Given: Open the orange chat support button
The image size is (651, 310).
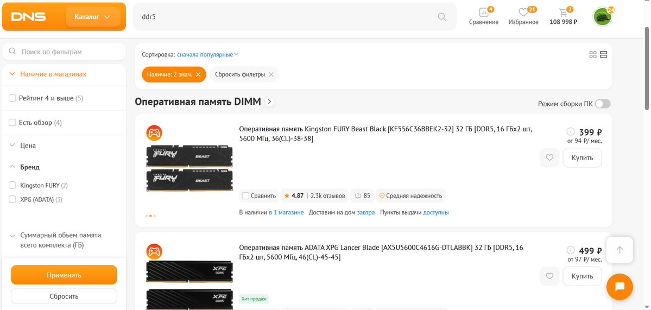Looking at the screenshot, I should (620, 287).
